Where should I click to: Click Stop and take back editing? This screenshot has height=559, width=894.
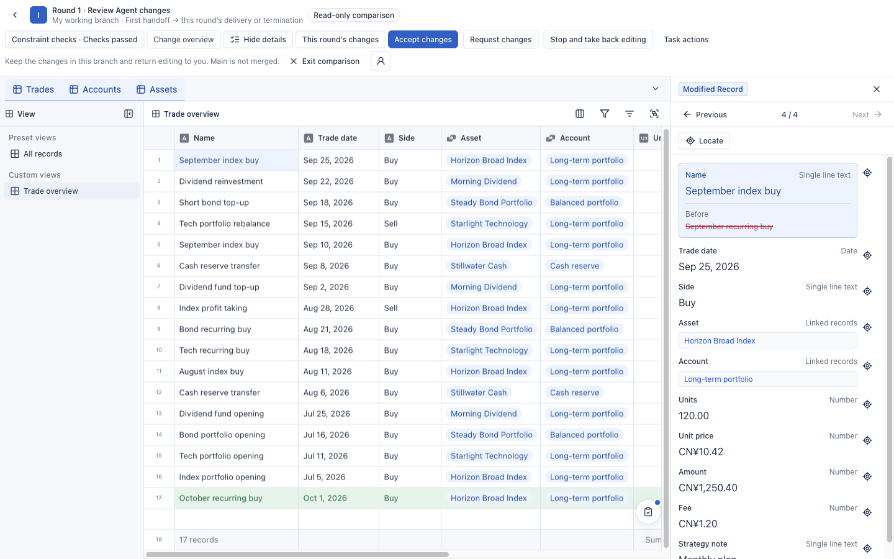(x=598, y=40)
